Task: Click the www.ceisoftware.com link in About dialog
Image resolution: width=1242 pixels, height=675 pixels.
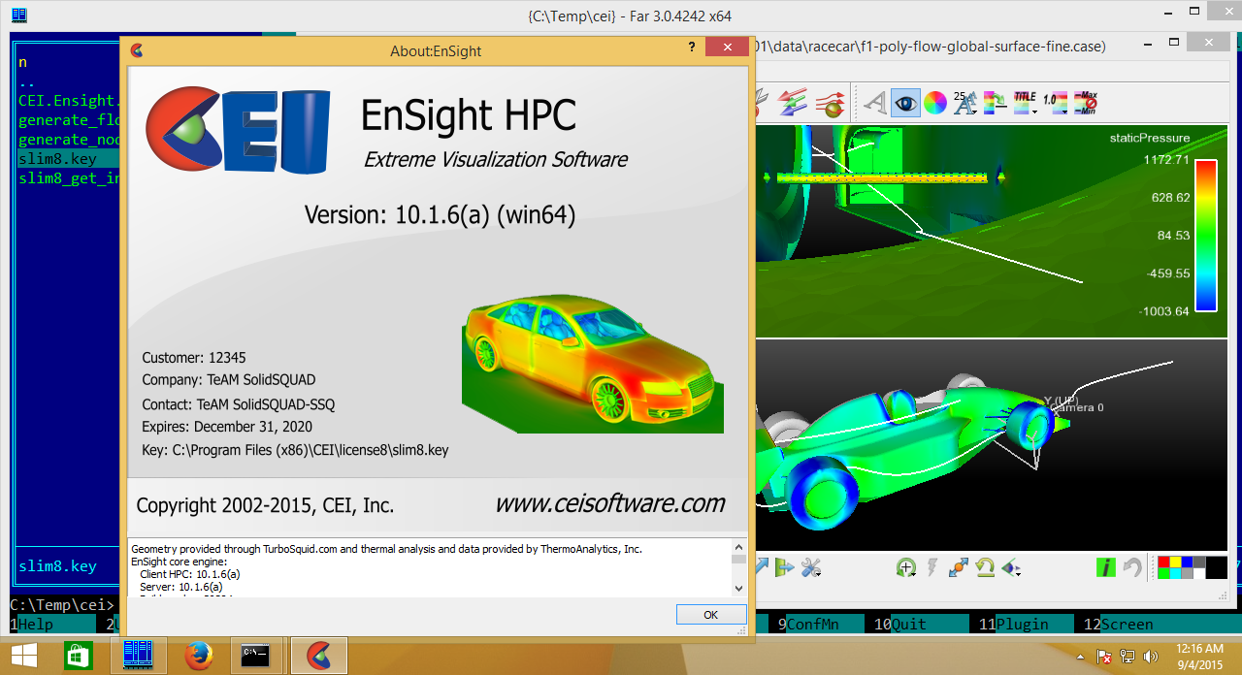Action: (609, 503)
